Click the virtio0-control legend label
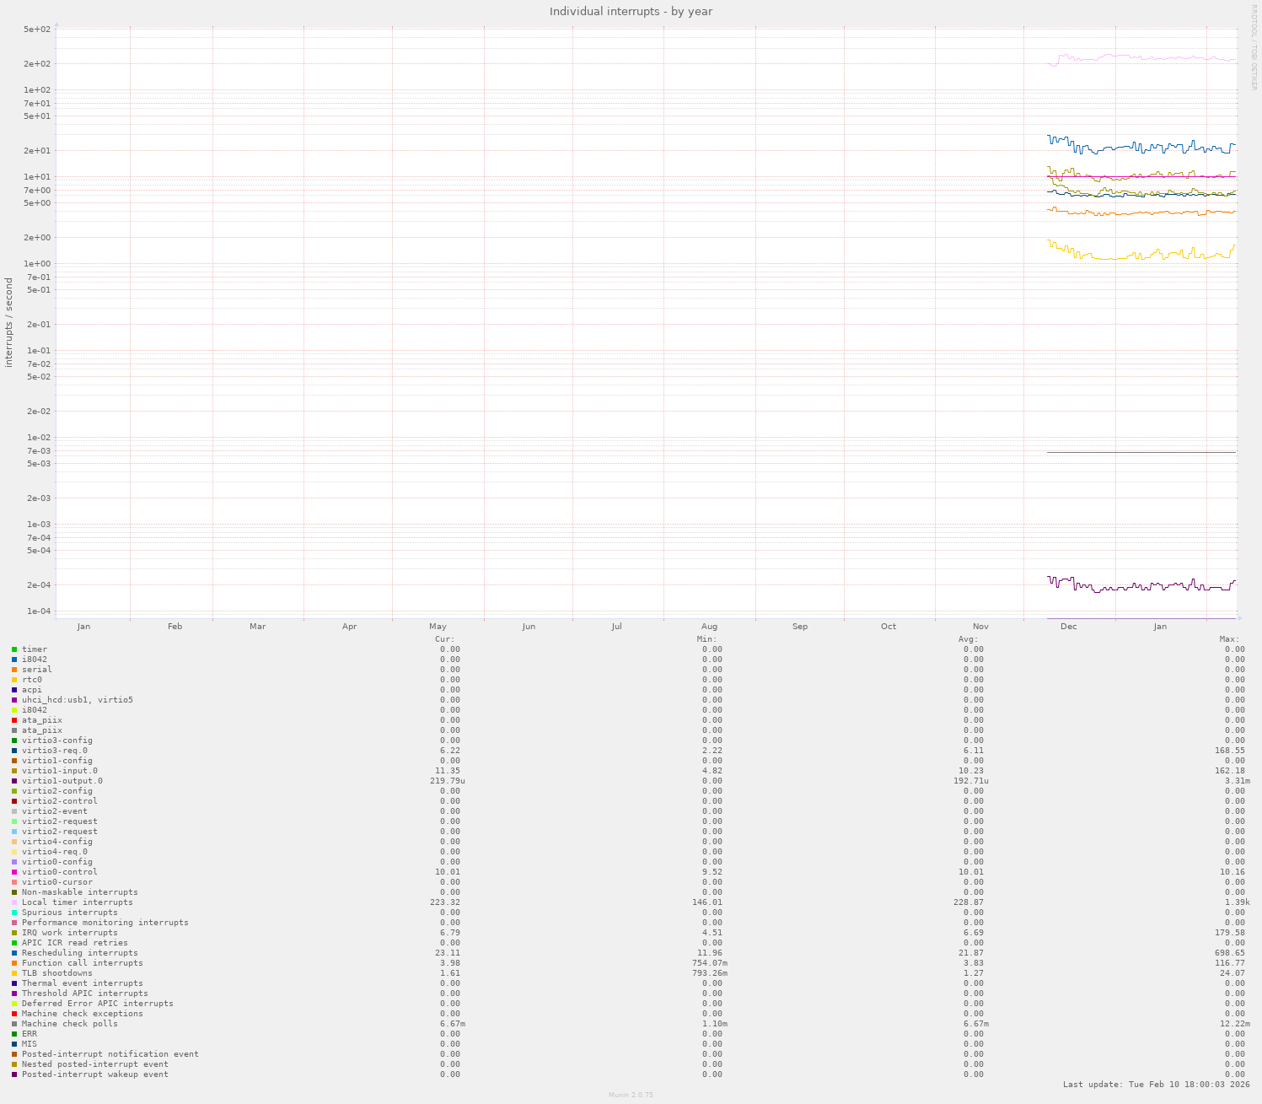Screen dimensions: 1262x1104 pos(60,872)
